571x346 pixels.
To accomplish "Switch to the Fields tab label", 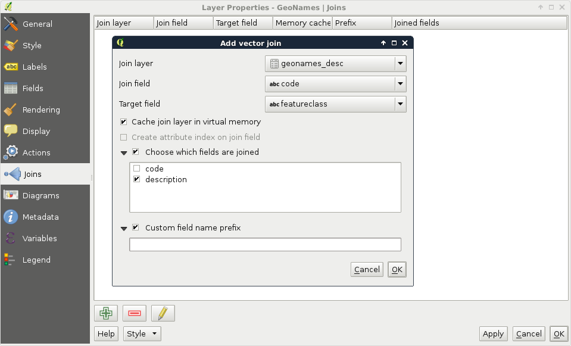I will (33, 88).
